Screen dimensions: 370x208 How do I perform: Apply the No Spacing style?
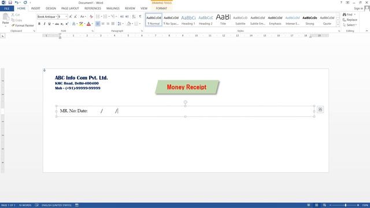[x=171, y=20]
